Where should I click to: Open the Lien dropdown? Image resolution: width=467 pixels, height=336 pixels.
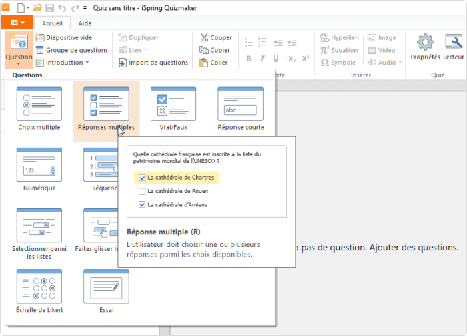coord(133,50)
